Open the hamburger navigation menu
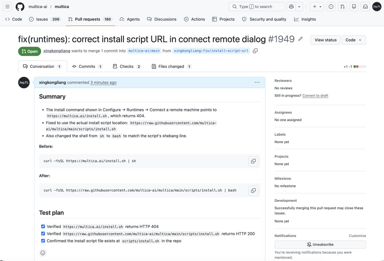Viewport: 384px width, 261px height. [x=7, y=6]
